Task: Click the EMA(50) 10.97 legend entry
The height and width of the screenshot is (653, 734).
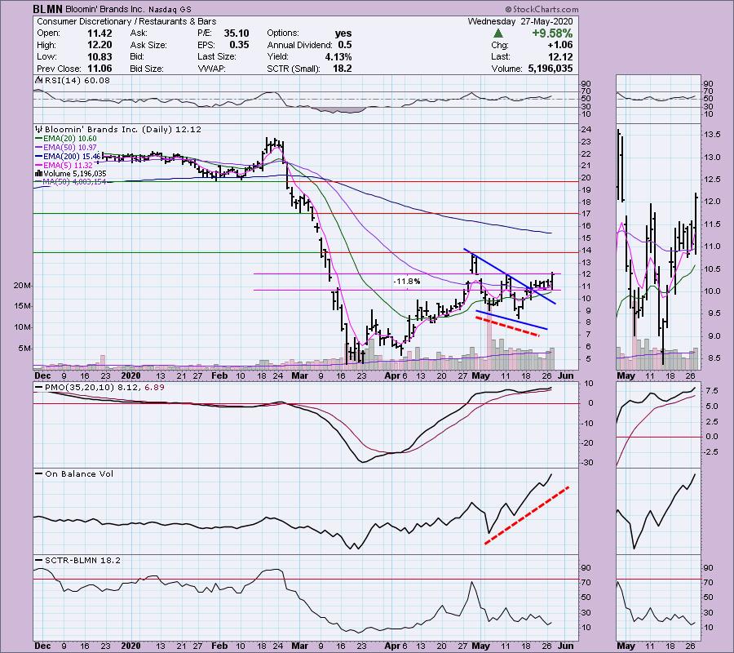Action: (x=67, y=148)
